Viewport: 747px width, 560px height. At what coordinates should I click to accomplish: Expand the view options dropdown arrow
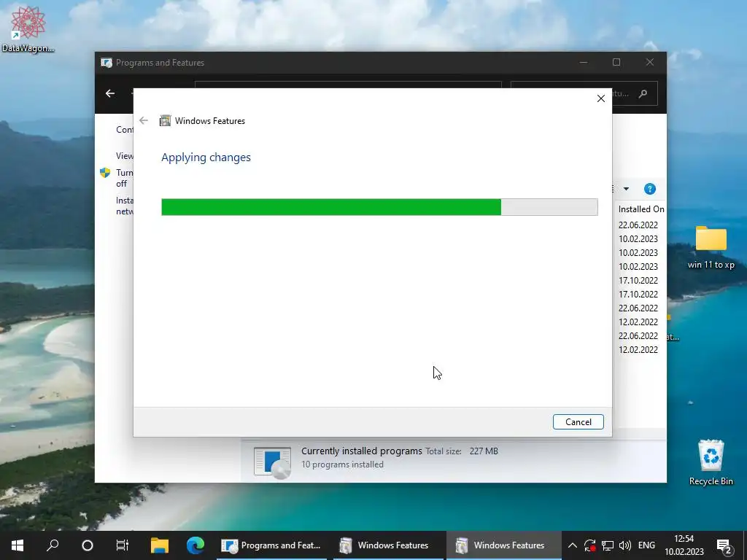[x=626, y=189]
